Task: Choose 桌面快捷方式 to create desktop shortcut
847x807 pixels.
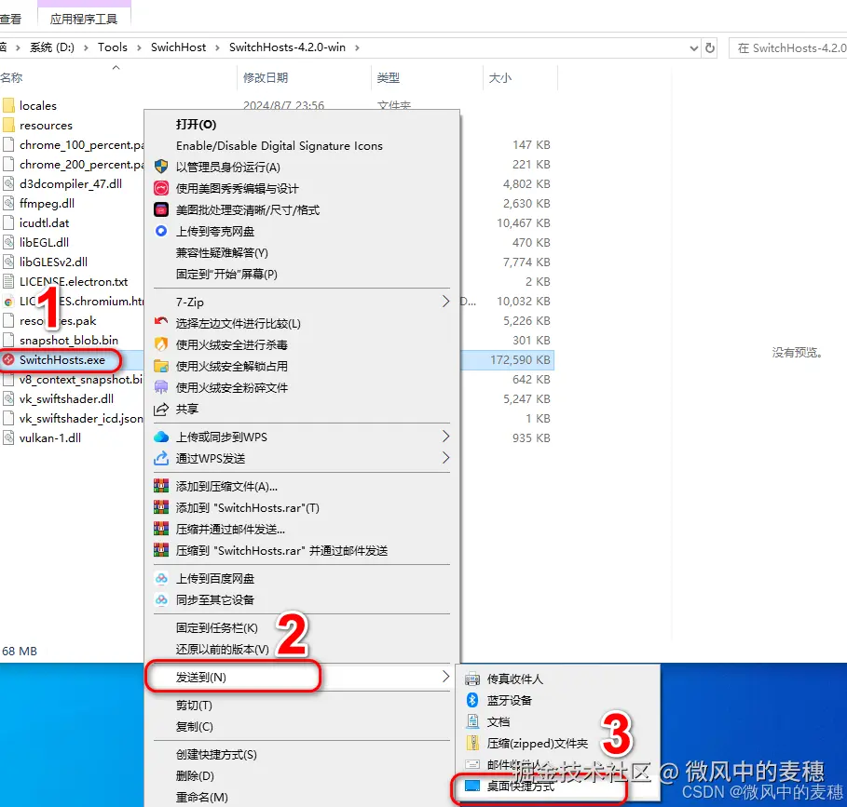Action: click(x=522, y=788)
